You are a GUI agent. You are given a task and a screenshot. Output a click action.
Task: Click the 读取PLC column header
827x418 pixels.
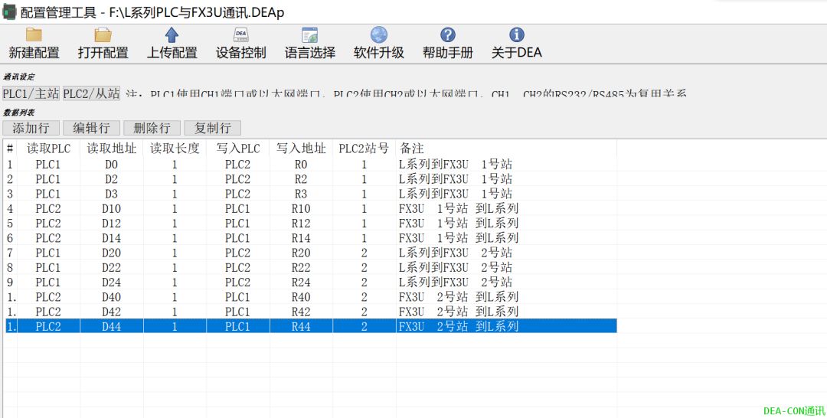click(48, 149)
